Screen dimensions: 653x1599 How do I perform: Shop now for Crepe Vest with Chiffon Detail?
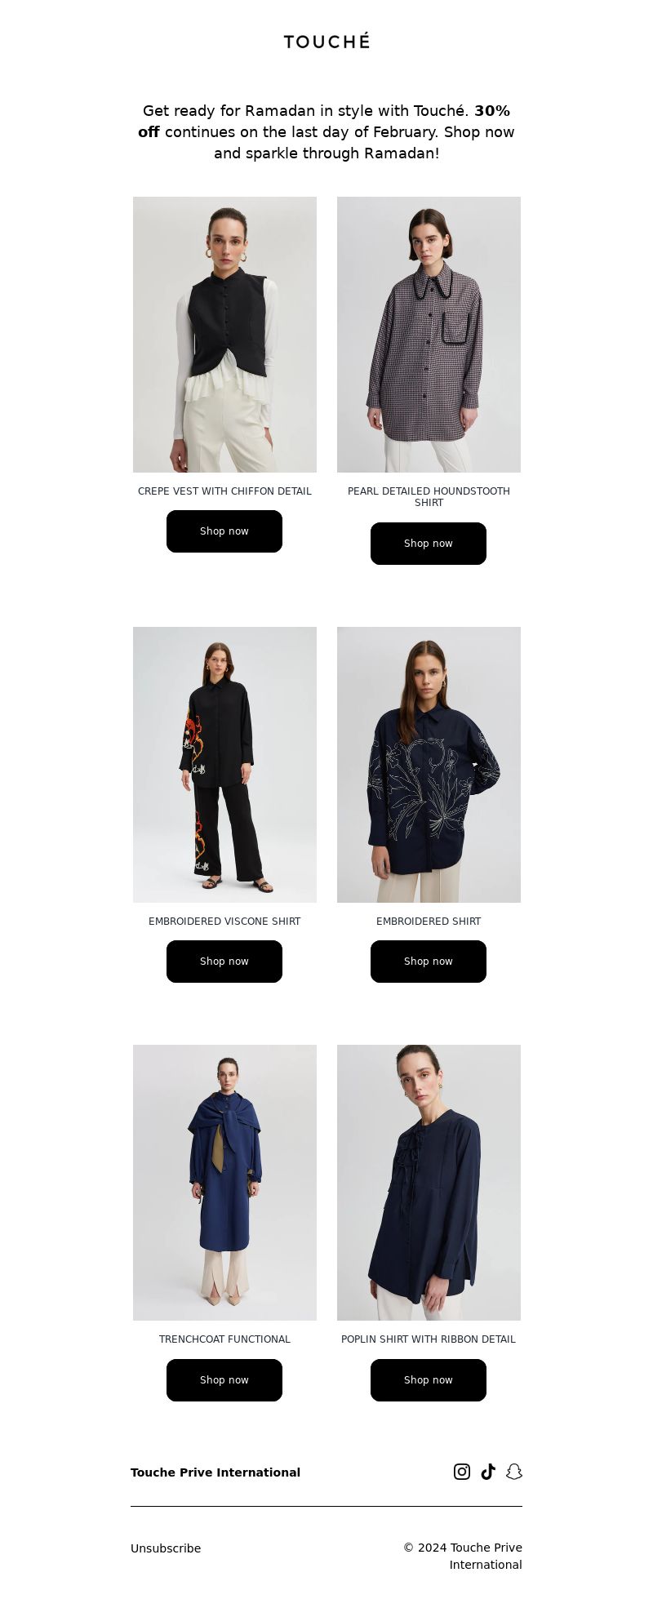pos(224,531)
